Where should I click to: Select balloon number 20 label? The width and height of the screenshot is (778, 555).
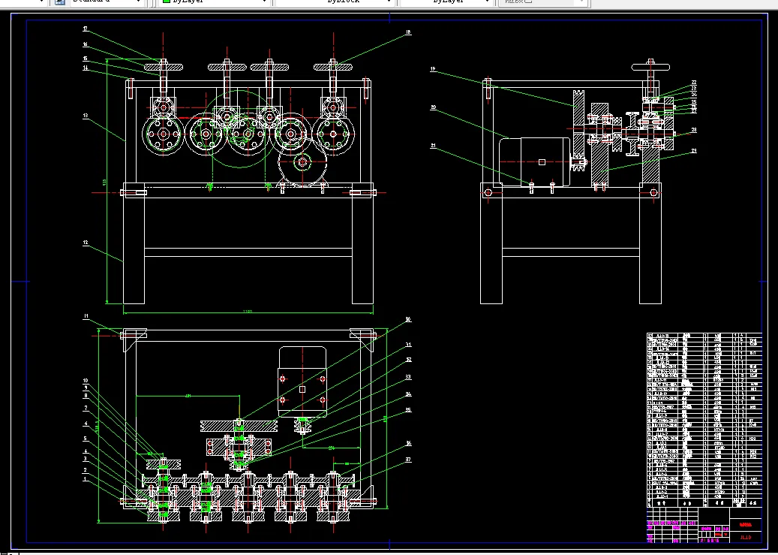pos(433,107)
